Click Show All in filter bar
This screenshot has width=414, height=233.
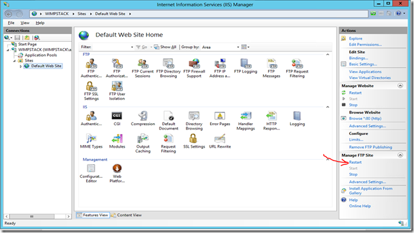(x=165, y=47)
